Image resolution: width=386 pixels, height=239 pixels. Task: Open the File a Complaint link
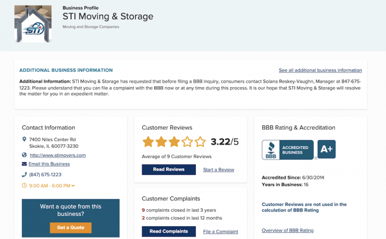point(221,232)
